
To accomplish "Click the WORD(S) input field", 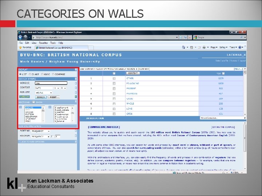I will (x=51, y=83).
